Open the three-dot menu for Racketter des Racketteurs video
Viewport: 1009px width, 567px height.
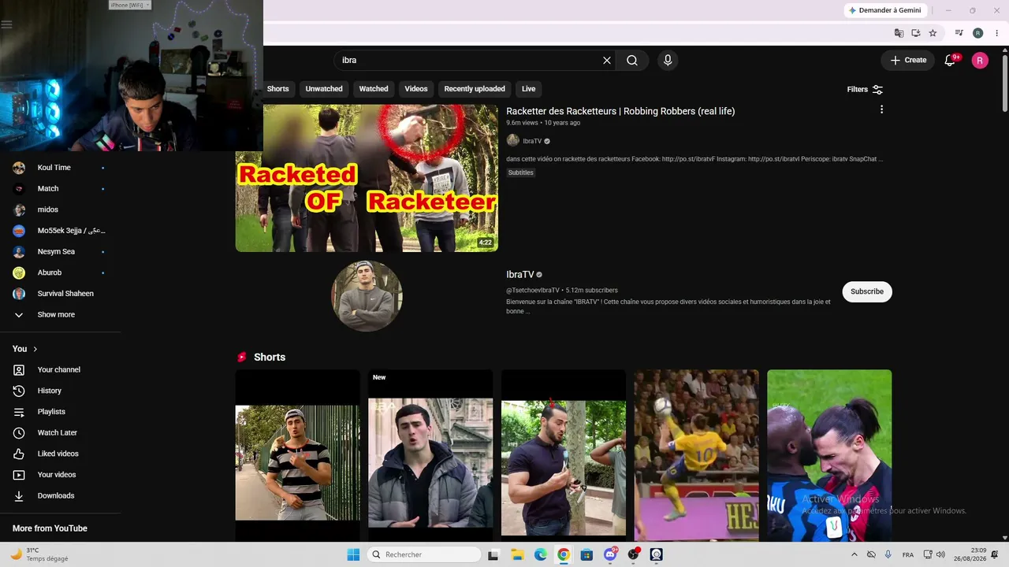[881, 109]
